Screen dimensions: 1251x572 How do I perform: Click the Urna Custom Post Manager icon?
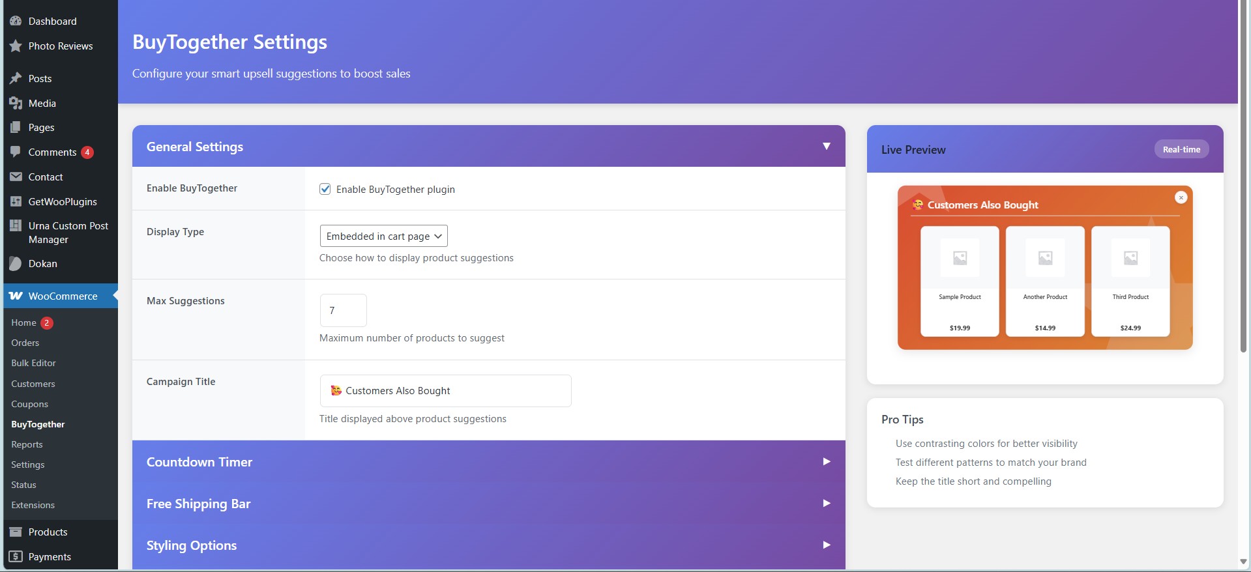coord(16,226)
